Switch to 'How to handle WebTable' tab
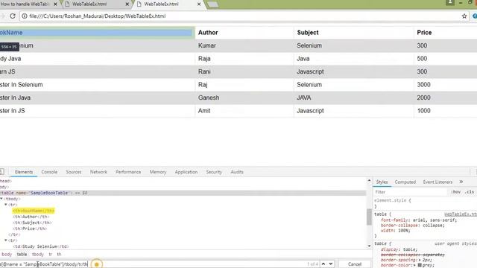Screen dimensions: 477x268 point(26,4)
